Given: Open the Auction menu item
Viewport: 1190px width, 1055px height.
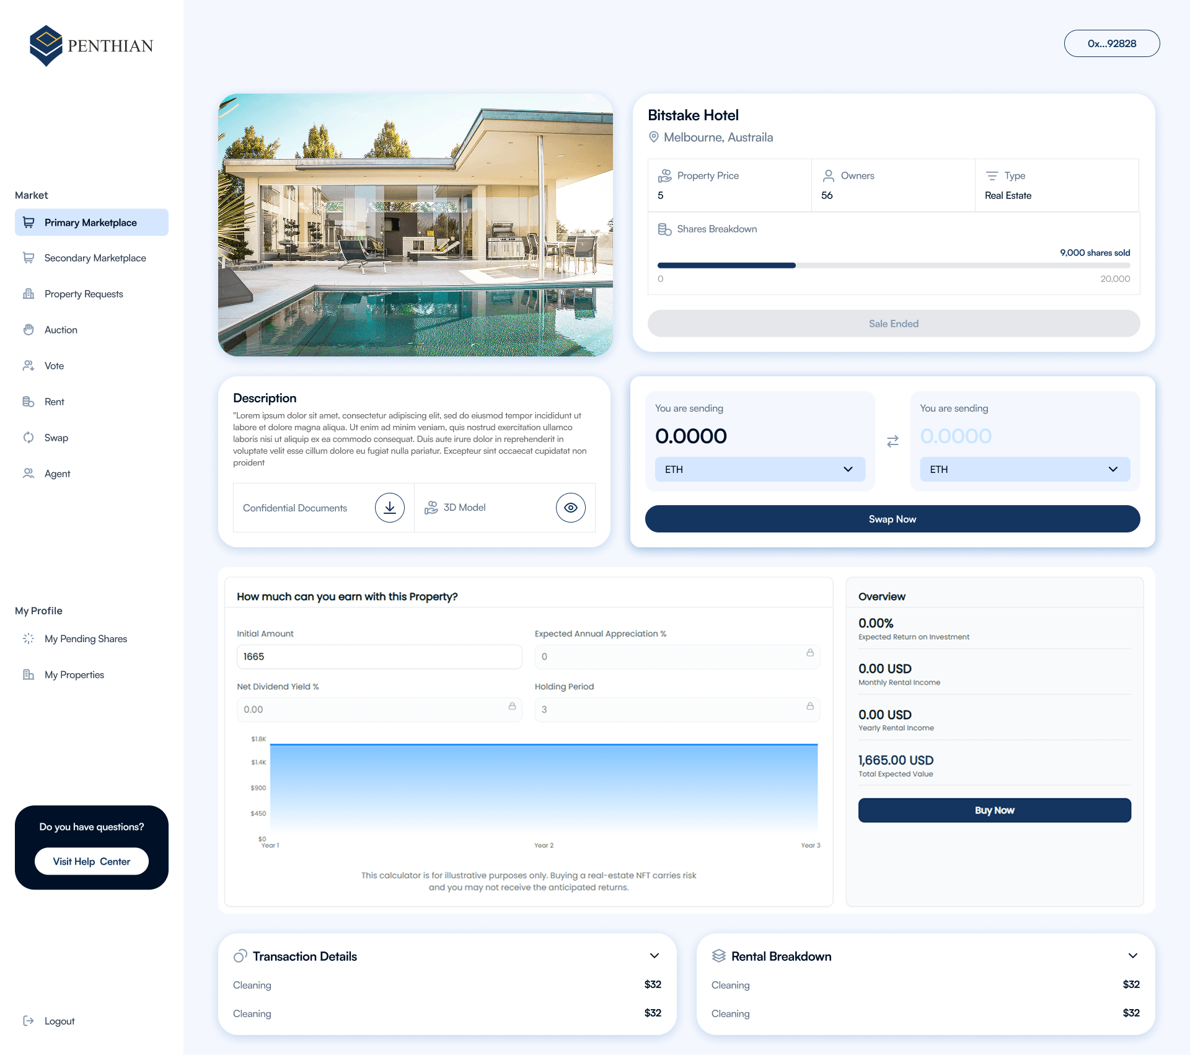Looking at the screenshot, I should (92, 330).
